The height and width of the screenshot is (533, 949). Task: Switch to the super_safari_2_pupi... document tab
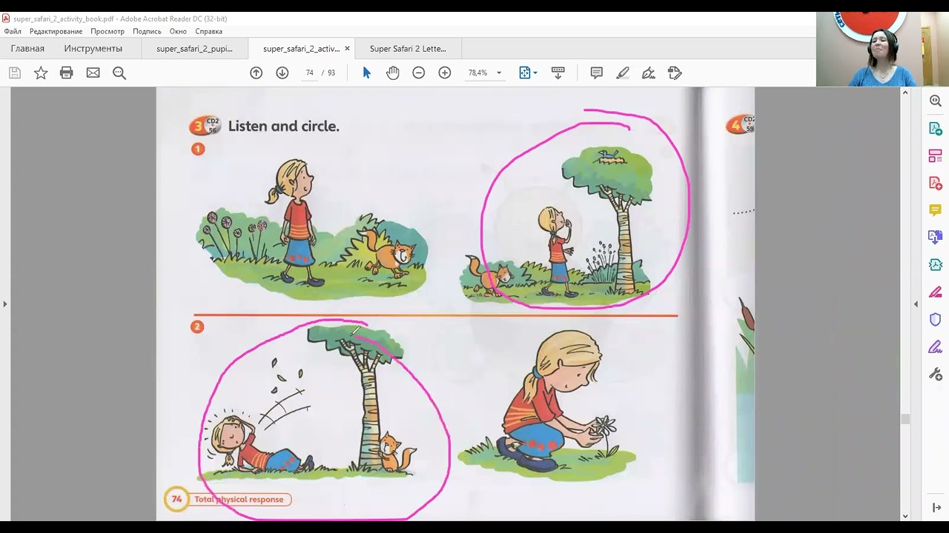click(x=194, y=49)
